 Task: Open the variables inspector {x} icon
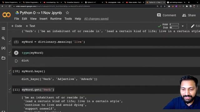coord(3,48)
